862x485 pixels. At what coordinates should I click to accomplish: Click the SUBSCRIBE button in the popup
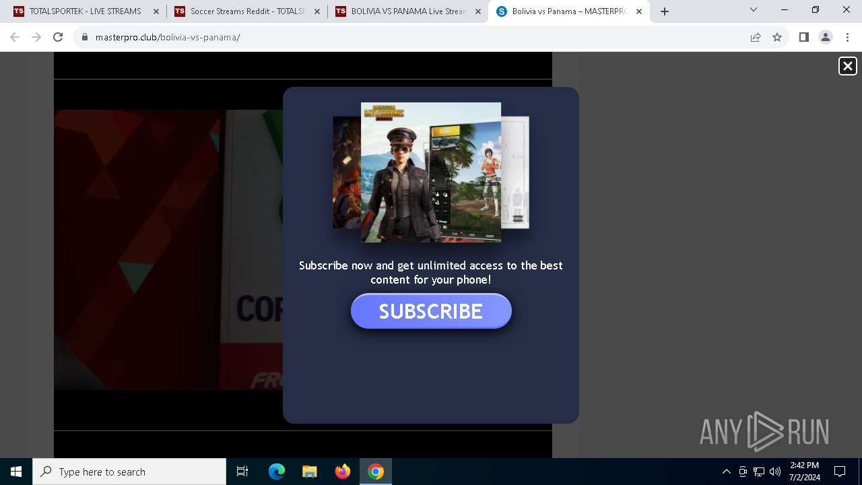point(431,311)
